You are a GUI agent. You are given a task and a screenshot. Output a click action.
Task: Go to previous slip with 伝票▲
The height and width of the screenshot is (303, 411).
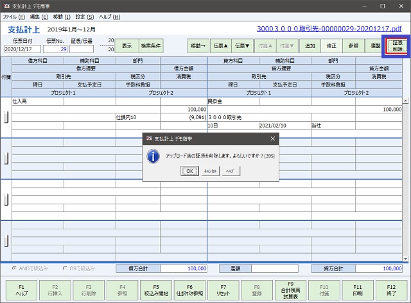221,45
